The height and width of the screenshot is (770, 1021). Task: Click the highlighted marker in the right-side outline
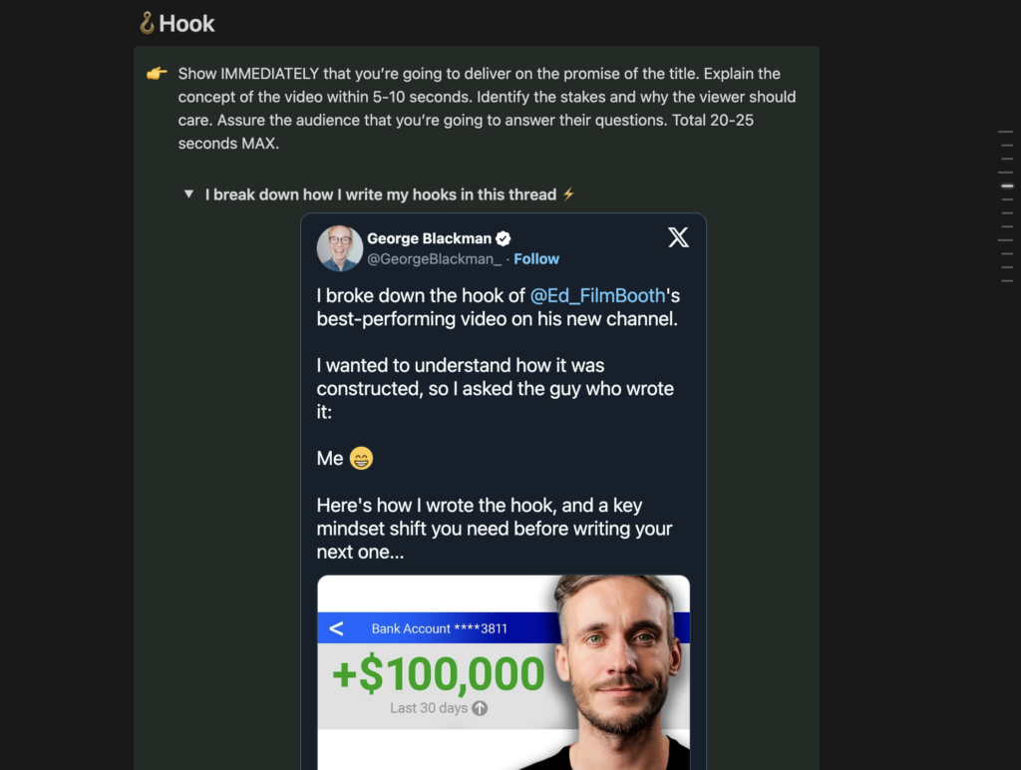click(x=1005, y=185)
